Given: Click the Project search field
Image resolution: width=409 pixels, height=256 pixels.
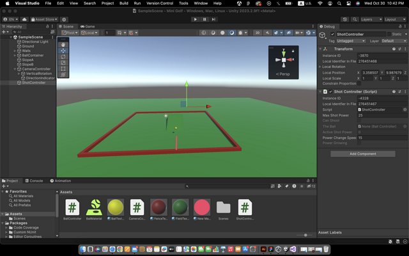Looking at the screenshot, I should 227,186.
